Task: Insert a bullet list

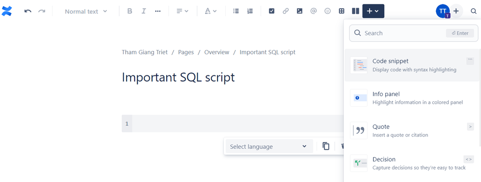Action: 236,12
